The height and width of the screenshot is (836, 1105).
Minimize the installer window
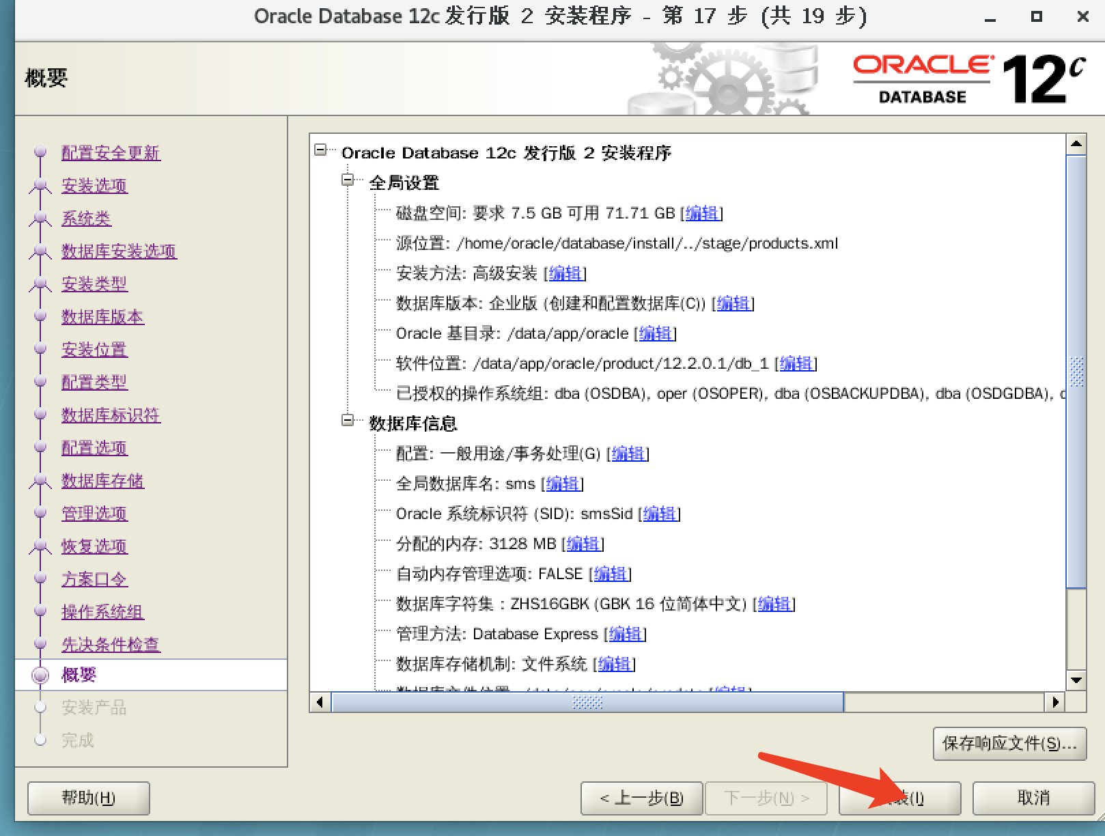tap(991, 17)
